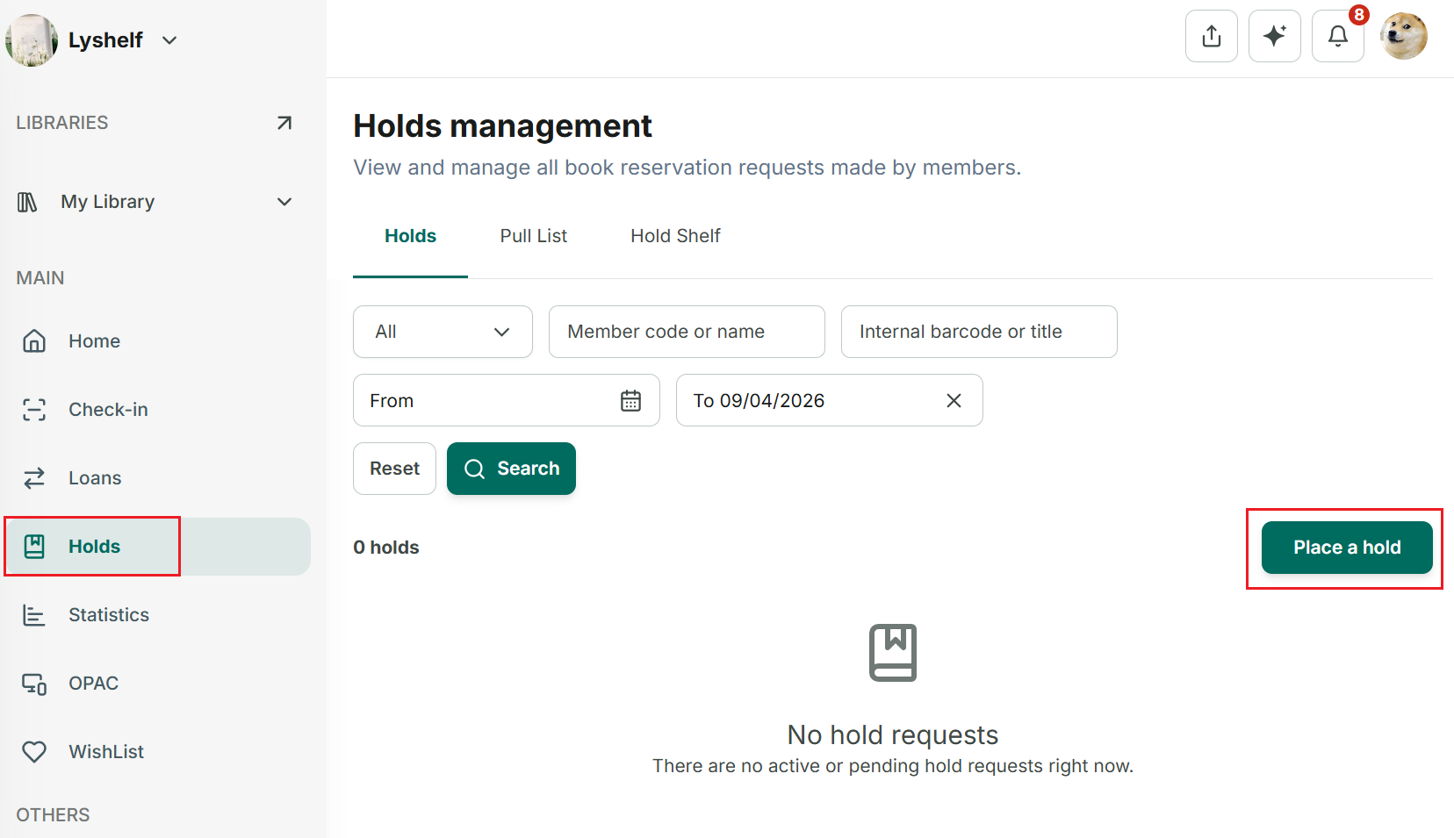Select Holds in sidebar
The width and height of the screenshot is (1454, 838).
point(157,547)
